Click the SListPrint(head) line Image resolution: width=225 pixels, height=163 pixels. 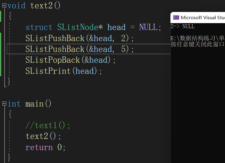pos(64,71)
